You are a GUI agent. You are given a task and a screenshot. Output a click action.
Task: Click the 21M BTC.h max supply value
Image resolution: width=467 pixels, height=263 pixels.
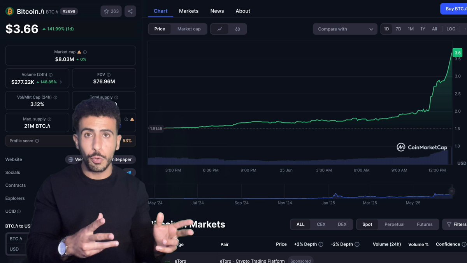pyautogui.click(x=37, y=126)
